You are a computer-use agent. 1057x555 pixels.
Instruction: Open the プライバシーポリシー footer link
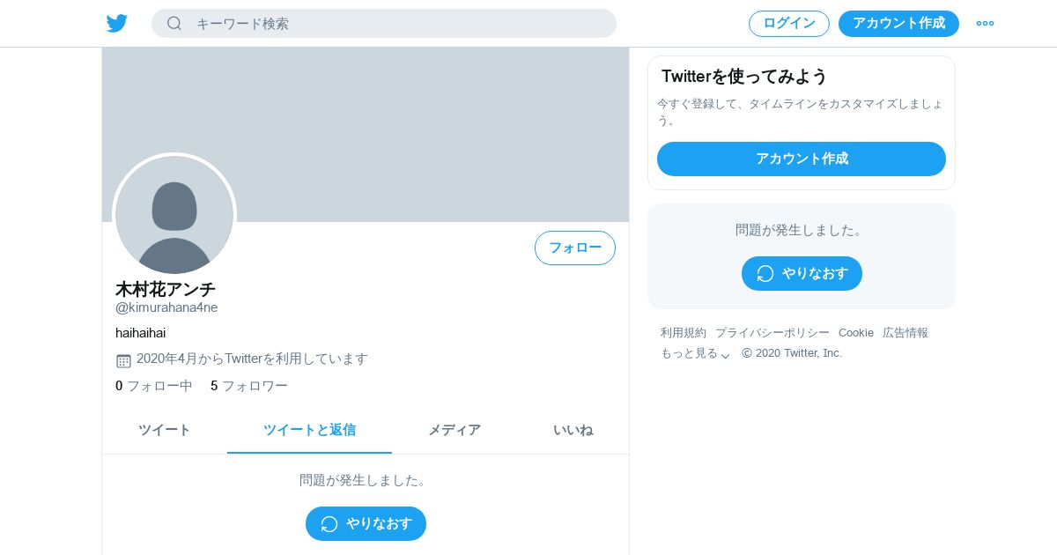772,333
